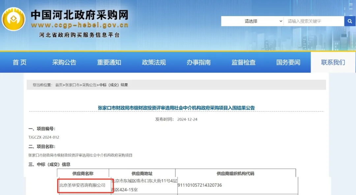This screenshot has width=356, height=195.
Task: Click 采购公告 breadcrumb link
Action: coord(89,85)
